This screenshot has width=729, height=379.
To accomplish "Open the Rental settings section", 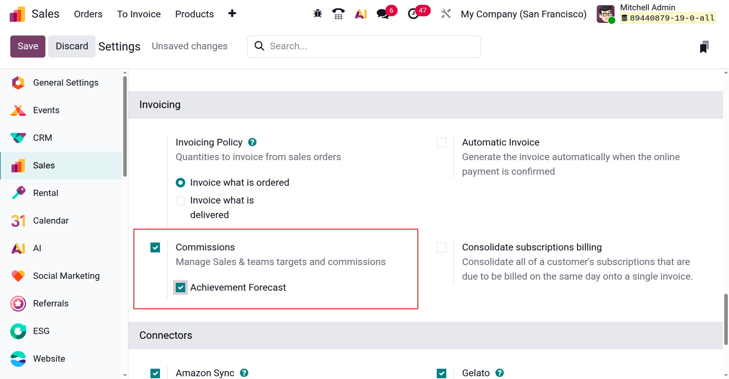I will 46,193.
